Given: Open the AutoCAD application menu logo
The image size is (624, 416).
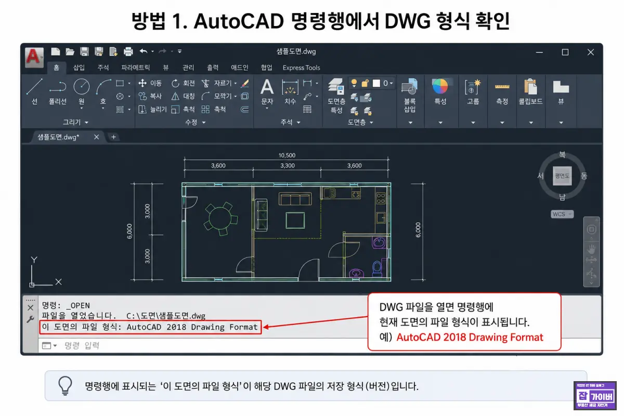Looking at the screenshot, I should tap(34, 57).
